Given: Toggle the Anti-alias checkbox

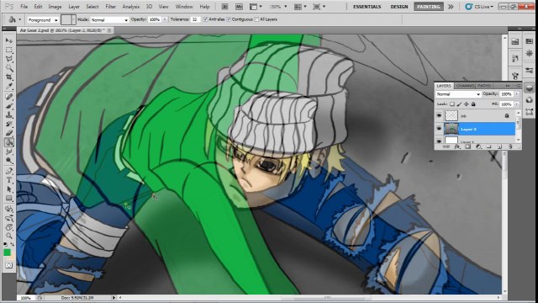Looking at the screenshot, I should pos(205,19).
